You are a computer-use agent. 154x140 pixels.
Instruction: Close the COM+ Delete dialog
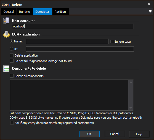pos(149,4)
